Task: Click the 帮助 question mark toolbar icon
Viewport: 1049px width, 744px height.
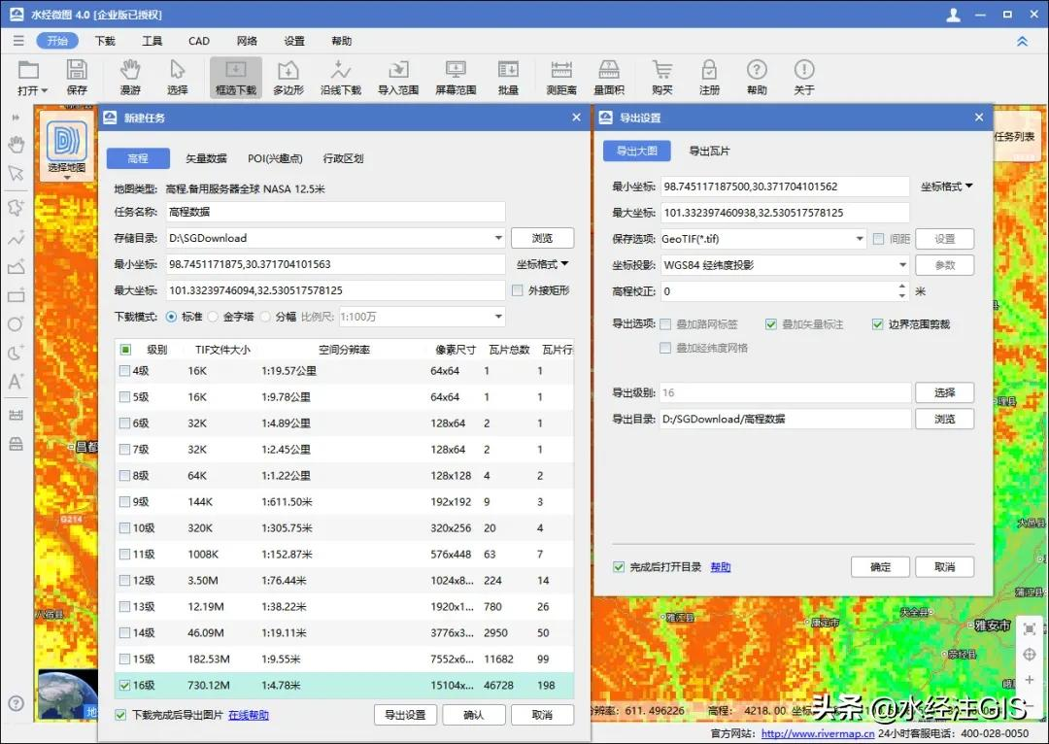Action: (757, 77)
